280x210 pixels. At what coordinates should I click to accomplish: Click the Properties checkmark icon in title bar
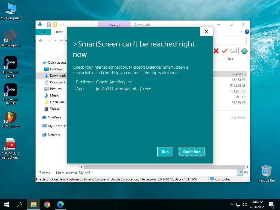(x=49, y=24)
